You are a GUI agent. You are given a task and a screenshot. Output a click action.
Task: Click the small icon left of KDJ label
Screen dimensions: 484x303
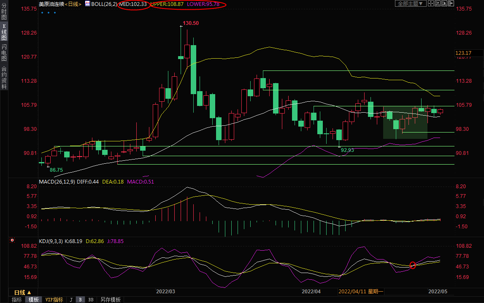click(12, 241)
